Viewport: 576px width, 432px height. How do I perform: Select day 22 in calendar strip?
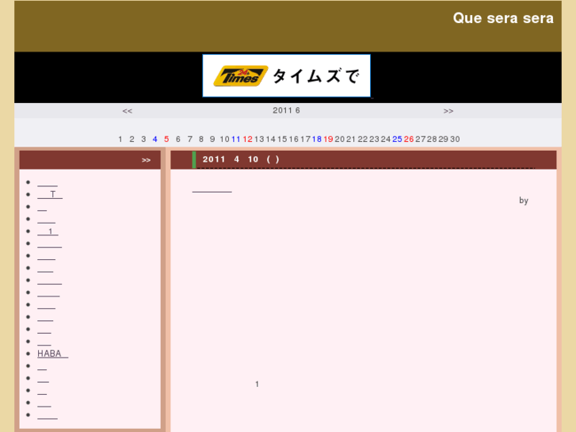[x=363, y=140]
